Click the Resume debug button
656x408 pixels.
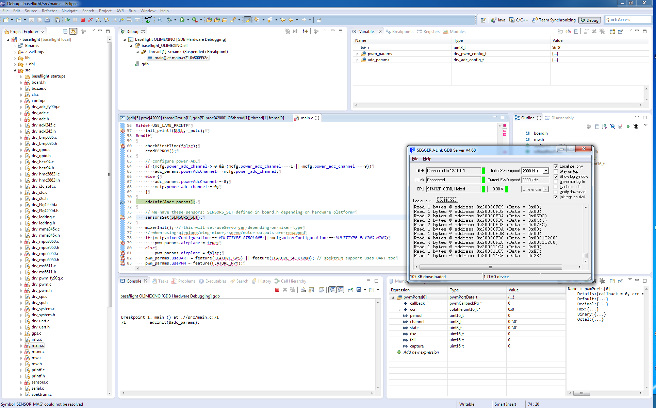67,20
